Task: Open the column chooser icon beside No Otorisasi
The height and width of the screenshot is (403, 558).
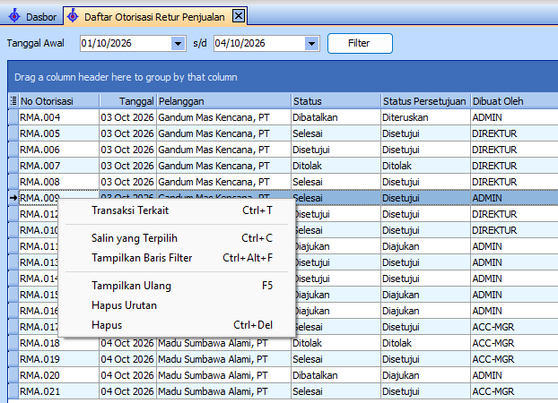Action: tap(13, 101)
